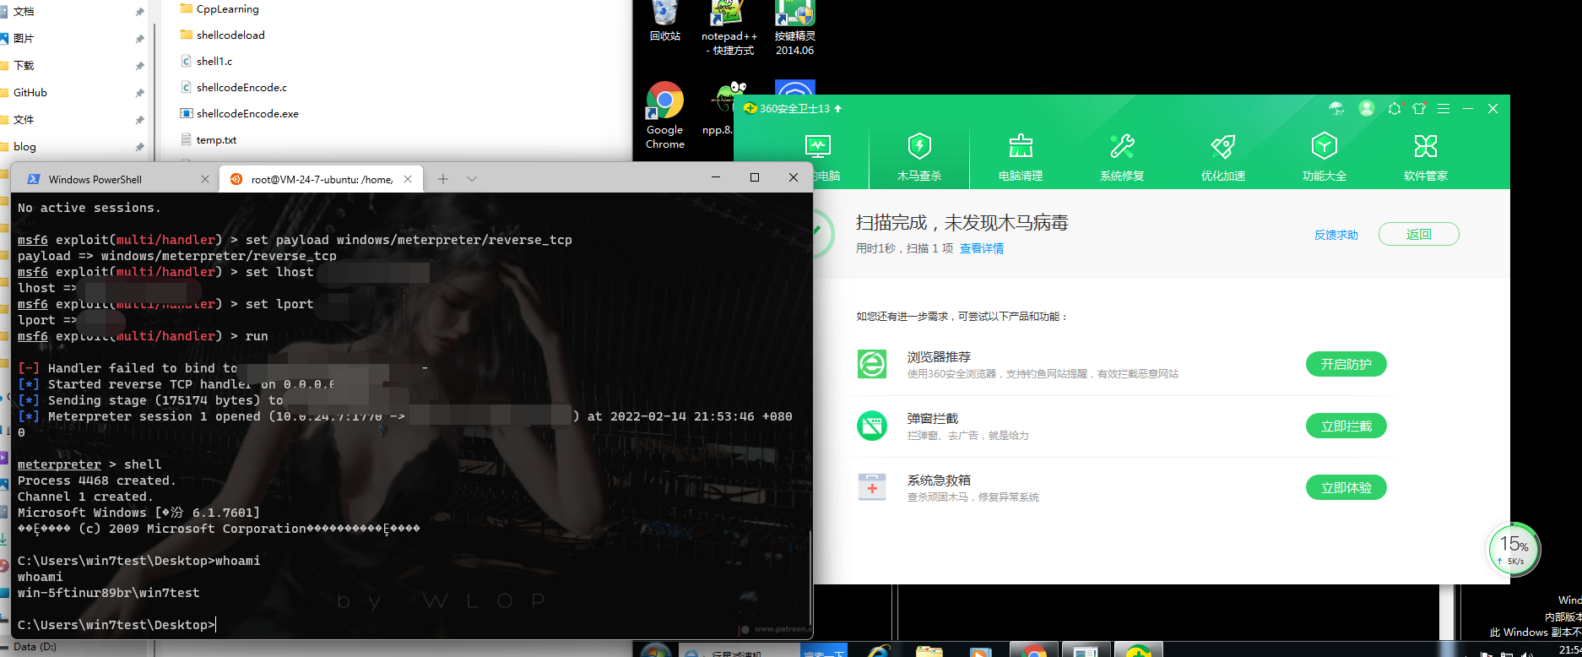The width and height of the screenshot is (1582, 657).
Task: Select the notepad++ shortcut desktop icon
Action: (x=729, y=29)
